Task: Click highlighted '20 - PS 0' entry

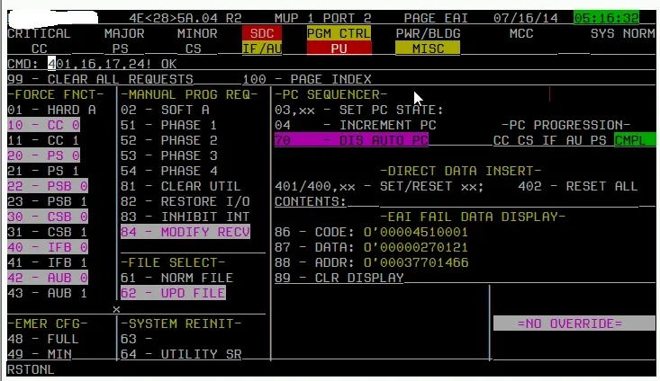Action: (43, 155)
